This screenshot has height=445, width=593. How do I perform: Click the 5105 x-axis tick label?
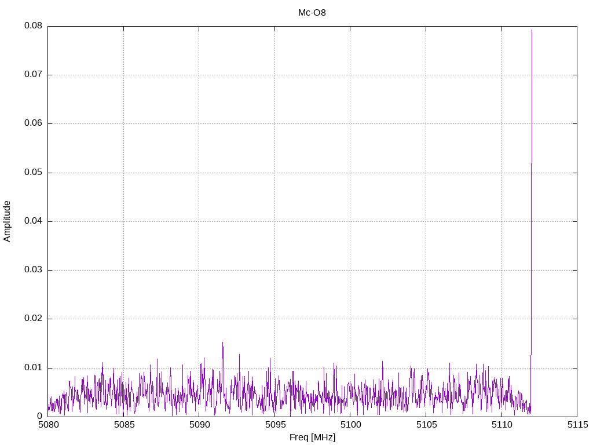[x=426, y=426]
